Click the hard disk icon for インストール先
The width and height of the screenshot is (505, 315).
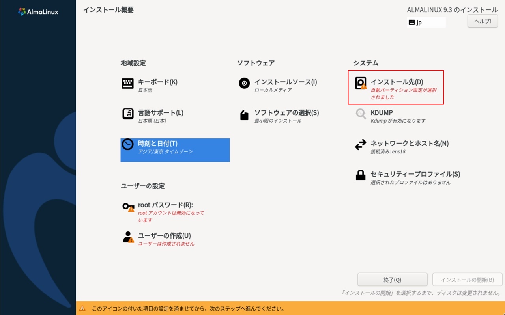point(361,84)
